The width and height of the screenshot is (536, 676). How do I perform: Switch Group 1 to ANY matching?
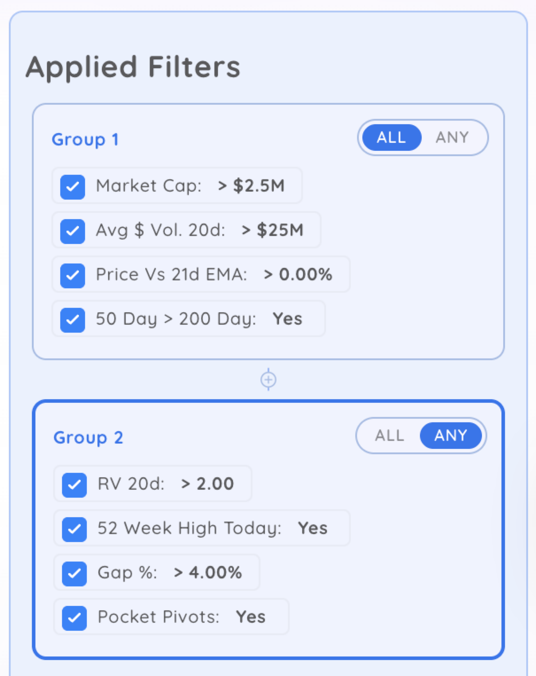coord(452,138)
